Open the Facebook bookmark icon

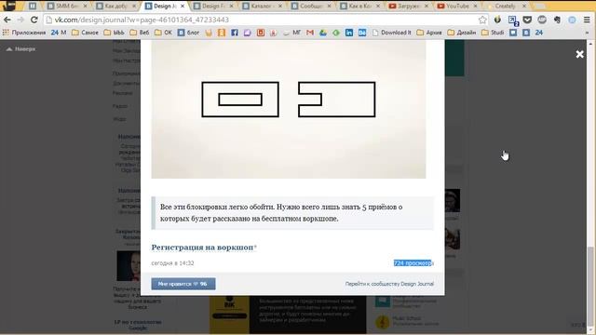coord(235,33)
